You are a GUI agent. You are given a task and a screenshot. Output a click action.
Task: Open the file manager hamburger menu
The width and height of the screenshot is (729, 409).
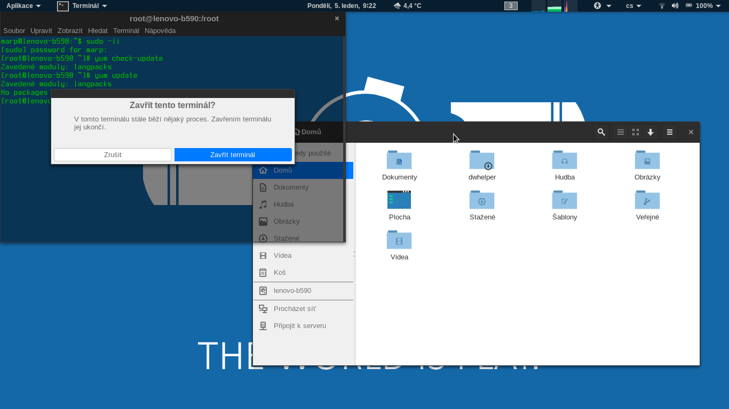pyautogui.click(x=670, y=132)
